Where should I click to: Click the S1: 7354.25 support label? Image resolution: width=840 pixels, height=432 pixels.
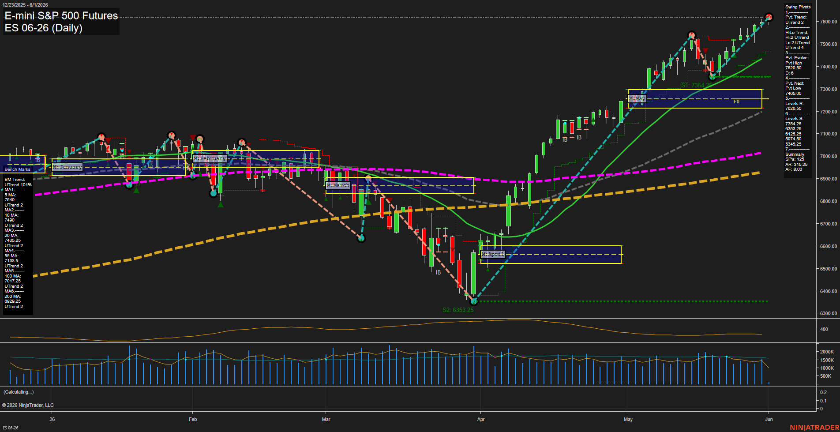pos(697,85)
